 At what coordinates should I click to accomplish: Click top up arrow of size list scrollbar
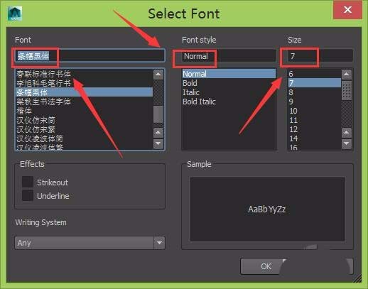(x=347, y=75)
